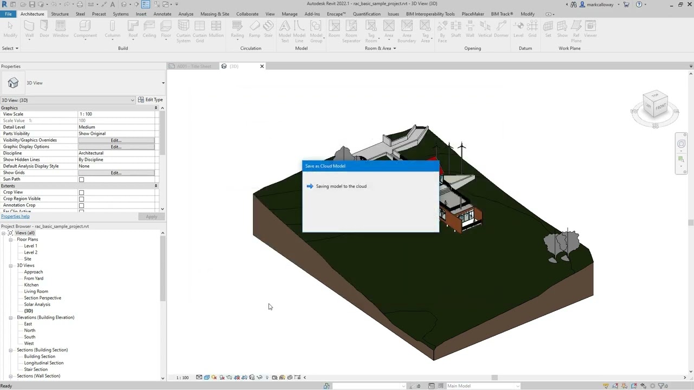Viewport: 694px width, 390px height.
Task: Open the work plane Viewer
Action: click(590, 29)
